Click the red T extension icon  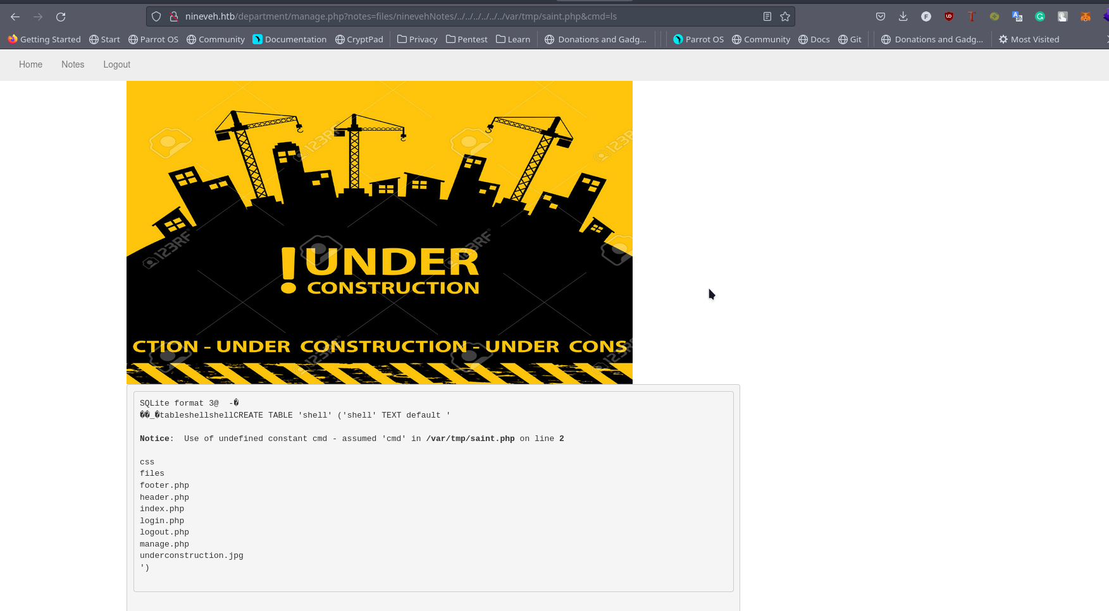click(972, 17)
